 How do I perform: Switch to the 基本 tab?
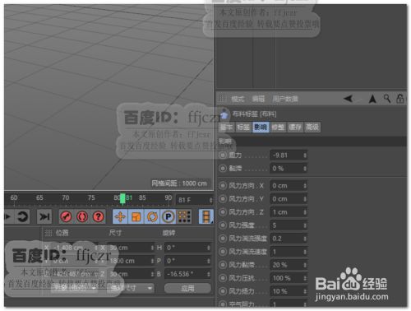227,128
